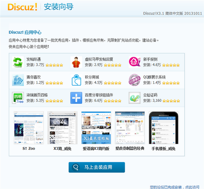Viewport: 204px width, 189px height.
Task: Open the 虚拟马甲发帖回复 red-jacket figure icon
Action: 76,62
